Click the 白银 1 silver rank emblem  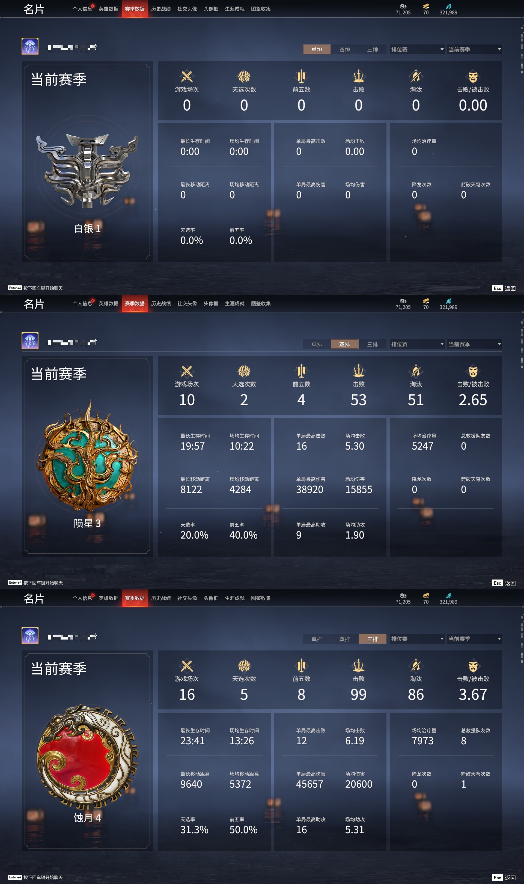[87, 170]
